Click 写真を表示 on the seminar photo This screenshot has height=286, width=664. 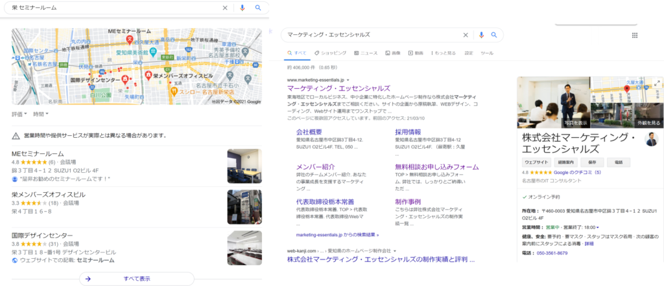click(x=576, y=123)
